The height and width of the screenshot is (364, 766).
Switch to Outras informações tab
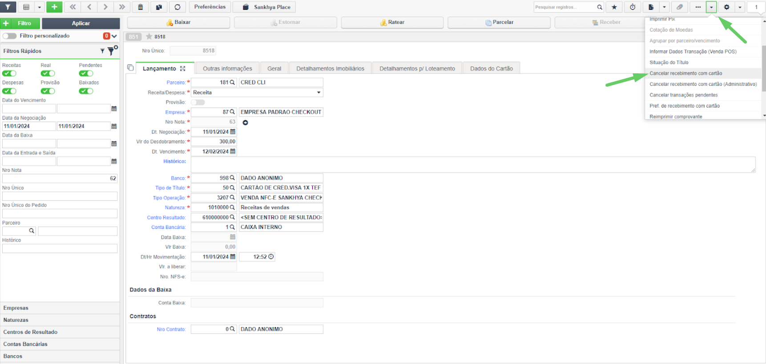227,68
